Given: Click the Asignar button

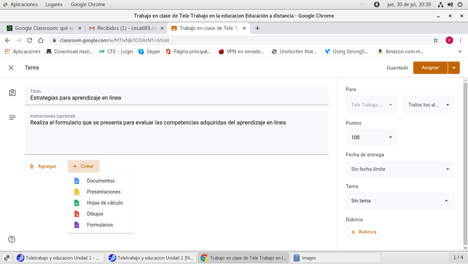Looking at the screenshot, I should [x=430, y=68].
